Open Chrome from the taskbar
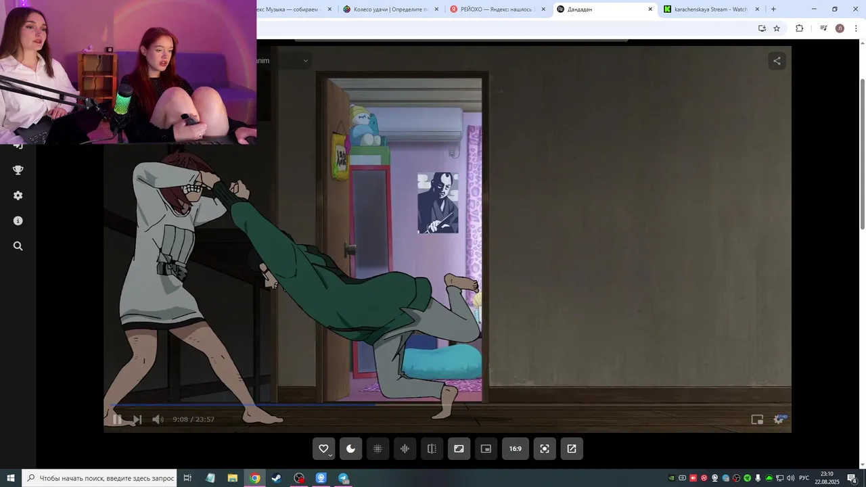This screenshot has height=487, width=866. point(254,478)
